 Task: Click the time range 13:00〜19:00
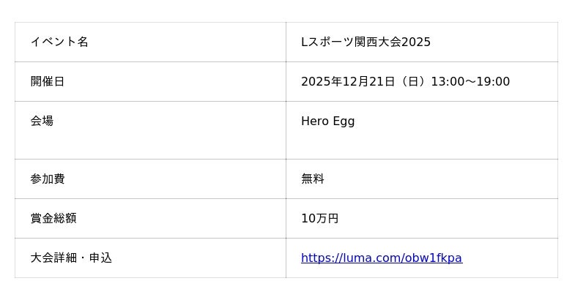coord(470,82)
